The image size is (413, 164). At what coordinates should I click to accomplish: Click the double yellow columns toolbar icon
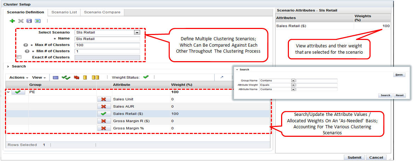click(95, 78)
